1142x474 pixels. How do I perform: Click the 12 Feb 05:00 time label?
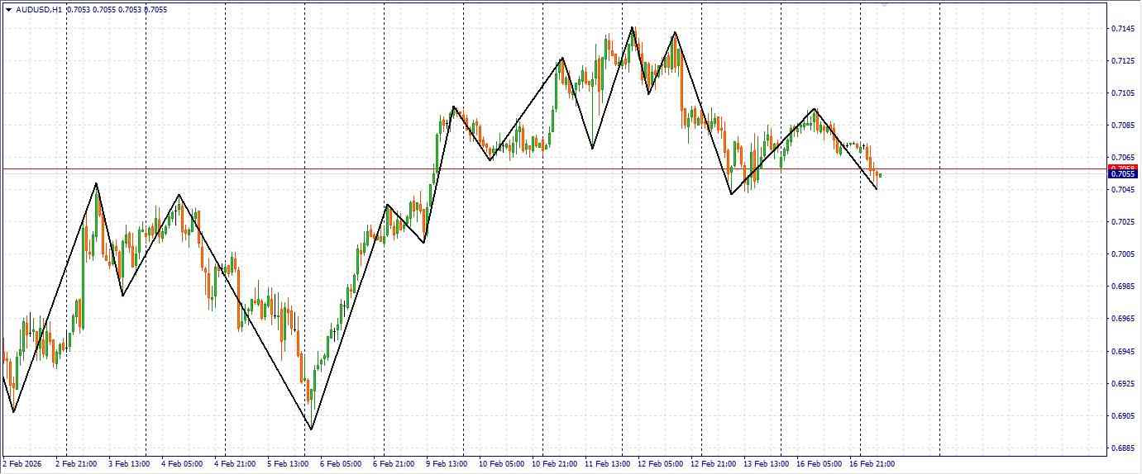(661, 464)
